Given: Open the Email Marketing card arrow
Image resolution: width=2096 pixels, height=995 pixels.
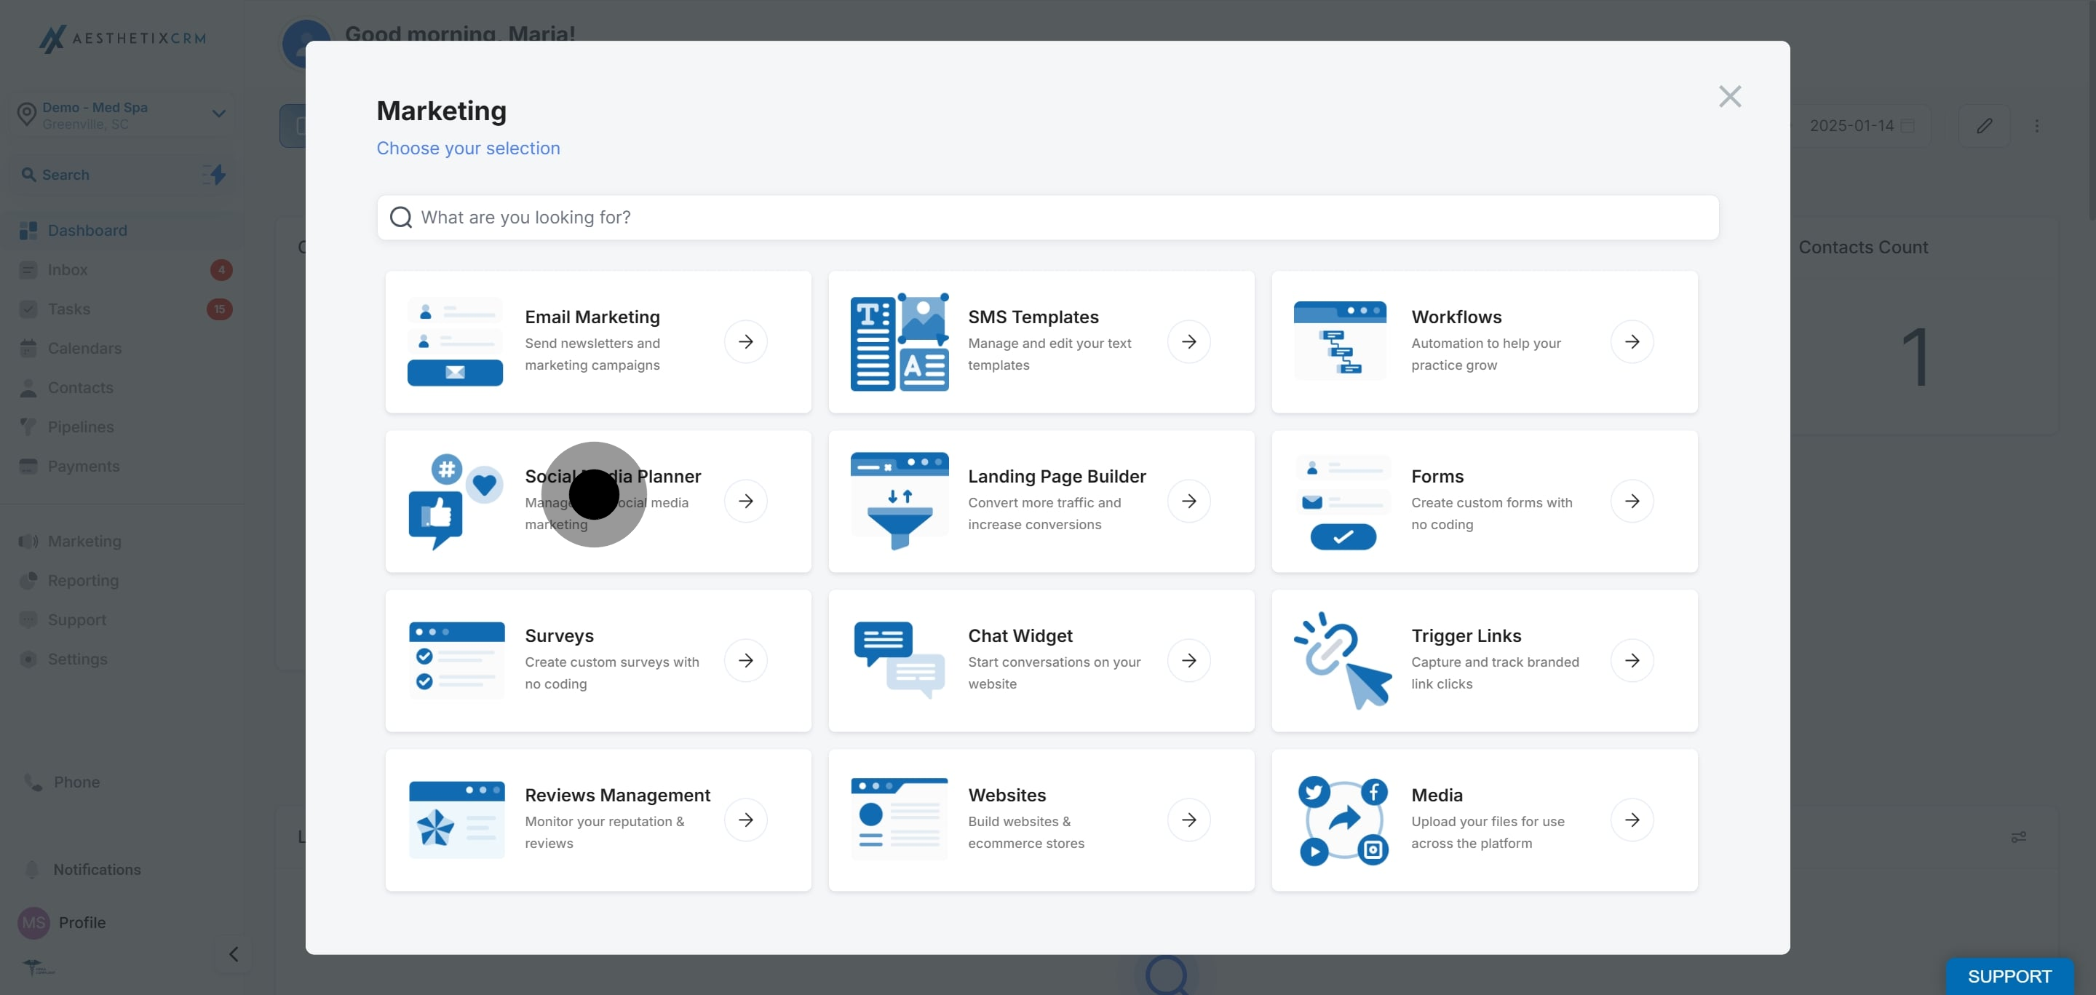Looking at the screenshot, I should [x=745, y=341].
